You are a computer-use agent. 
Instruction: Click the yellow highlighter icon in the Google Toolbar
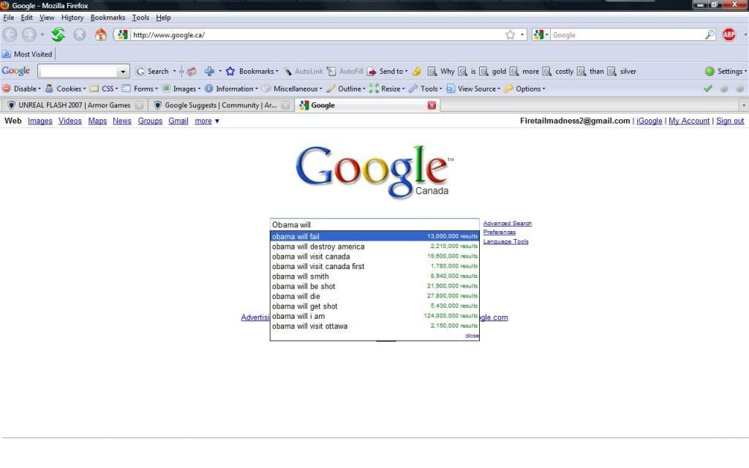click(416, 71)
